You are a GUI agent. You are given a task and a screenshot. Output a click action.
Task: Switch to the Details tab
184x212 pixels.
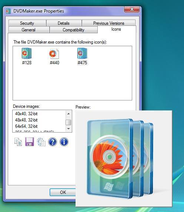pyautogui.click(x=64, y=23)
